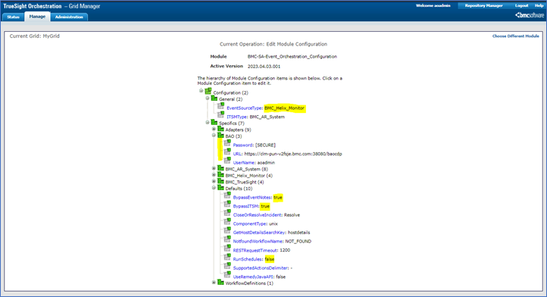Edit the BAO URL item

[x=237, y=154]
